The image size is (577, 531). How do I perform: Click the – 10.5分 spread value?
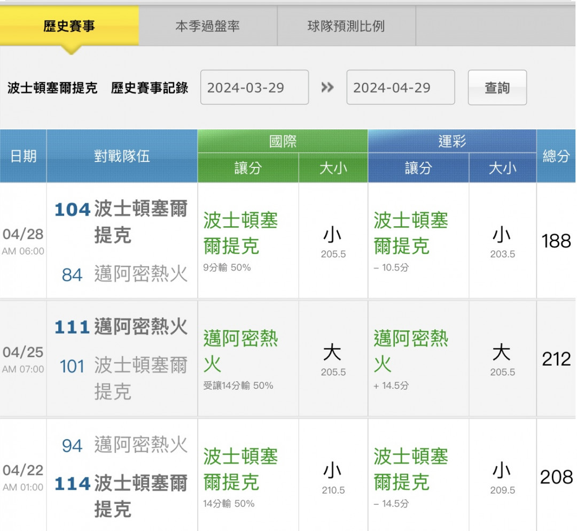(x=391, y=267)
